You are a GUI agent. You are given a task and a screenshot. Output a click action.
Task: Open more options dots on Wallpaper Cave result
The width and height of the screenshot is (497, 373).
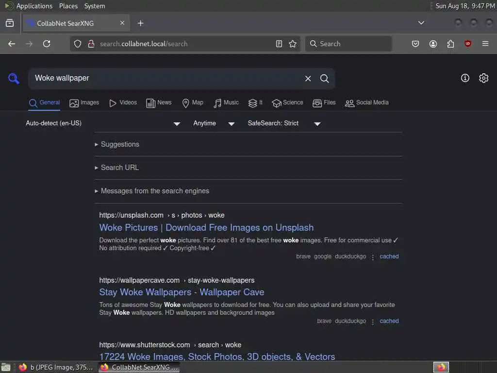coord(373,322)
